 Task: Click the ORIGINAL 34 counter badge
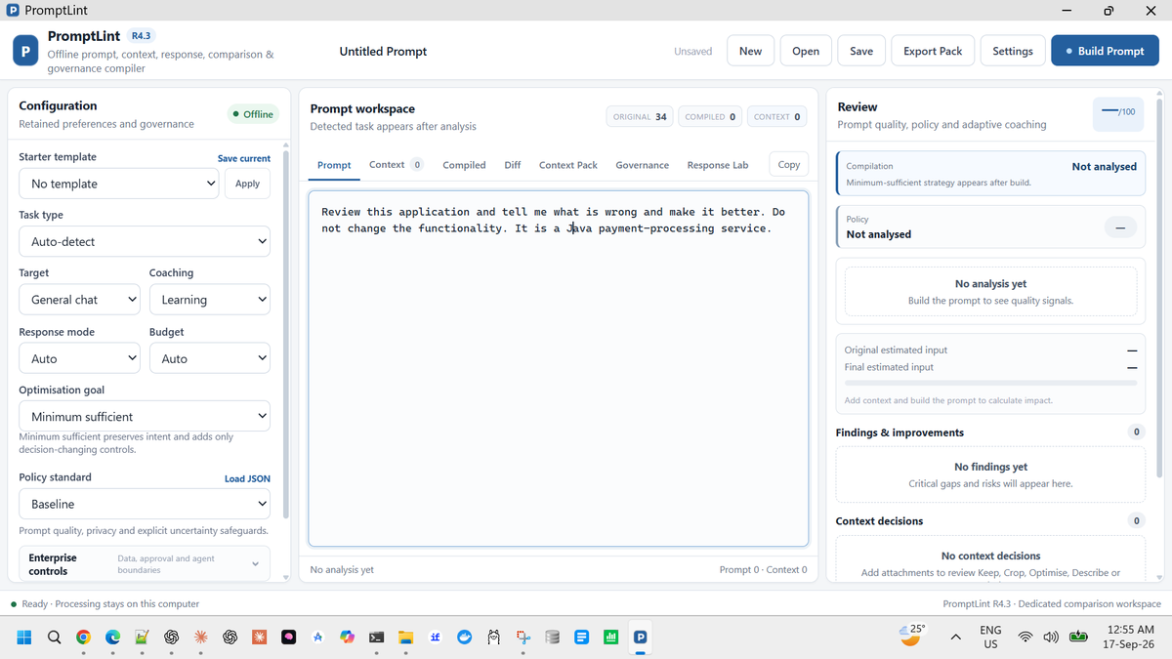[640, 116]
